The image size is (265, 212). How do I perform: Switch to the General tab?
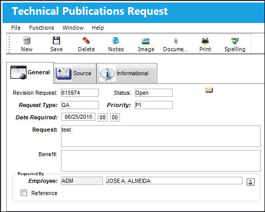30,73
